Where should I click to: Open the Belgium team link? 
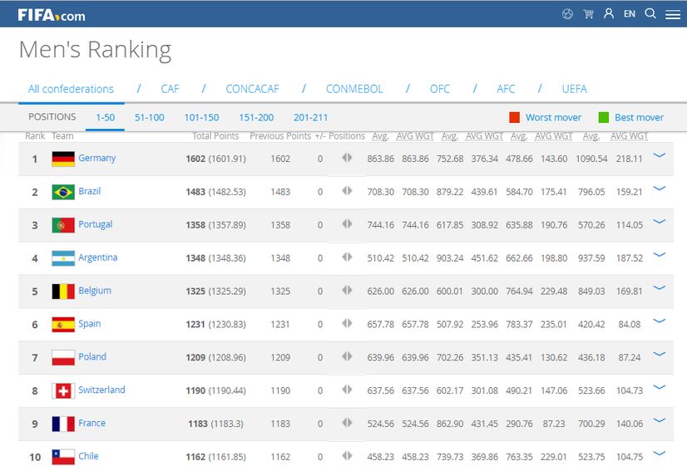pos(94,291)
